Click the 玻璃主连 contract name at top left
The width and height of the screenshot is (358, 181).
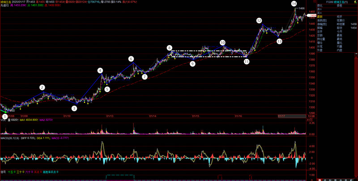[x=7, y=2]
